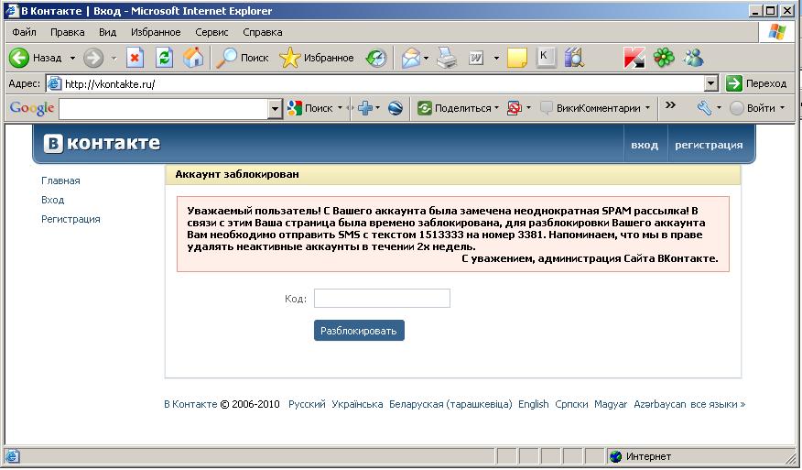Click the Kaspersky red K icon
Screen dimensions: 802x470
click(x=634, y=58)
